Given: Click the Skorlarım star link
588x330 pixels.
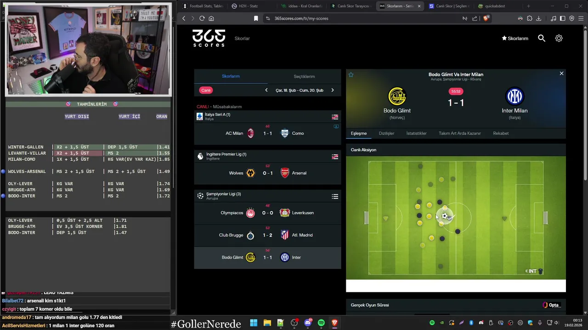Looking at the screenshot, I should (x=515, y=38).
